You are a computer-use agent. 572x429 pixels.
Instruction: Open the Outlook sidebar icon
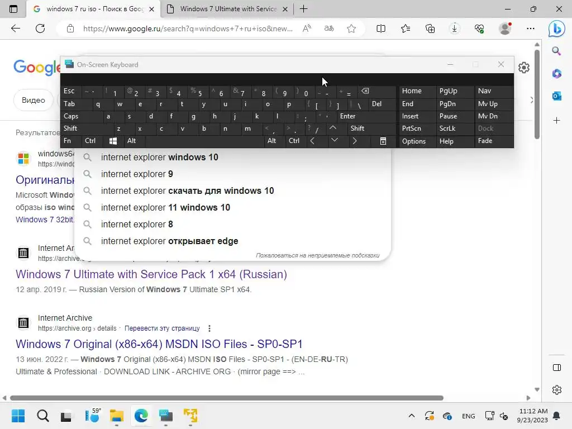coord(557,96)
